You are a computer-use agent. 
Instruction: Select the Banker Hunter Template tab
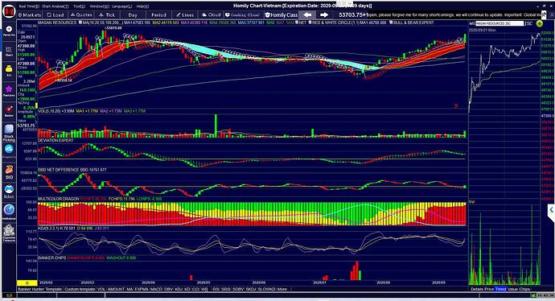pos(40,289)
